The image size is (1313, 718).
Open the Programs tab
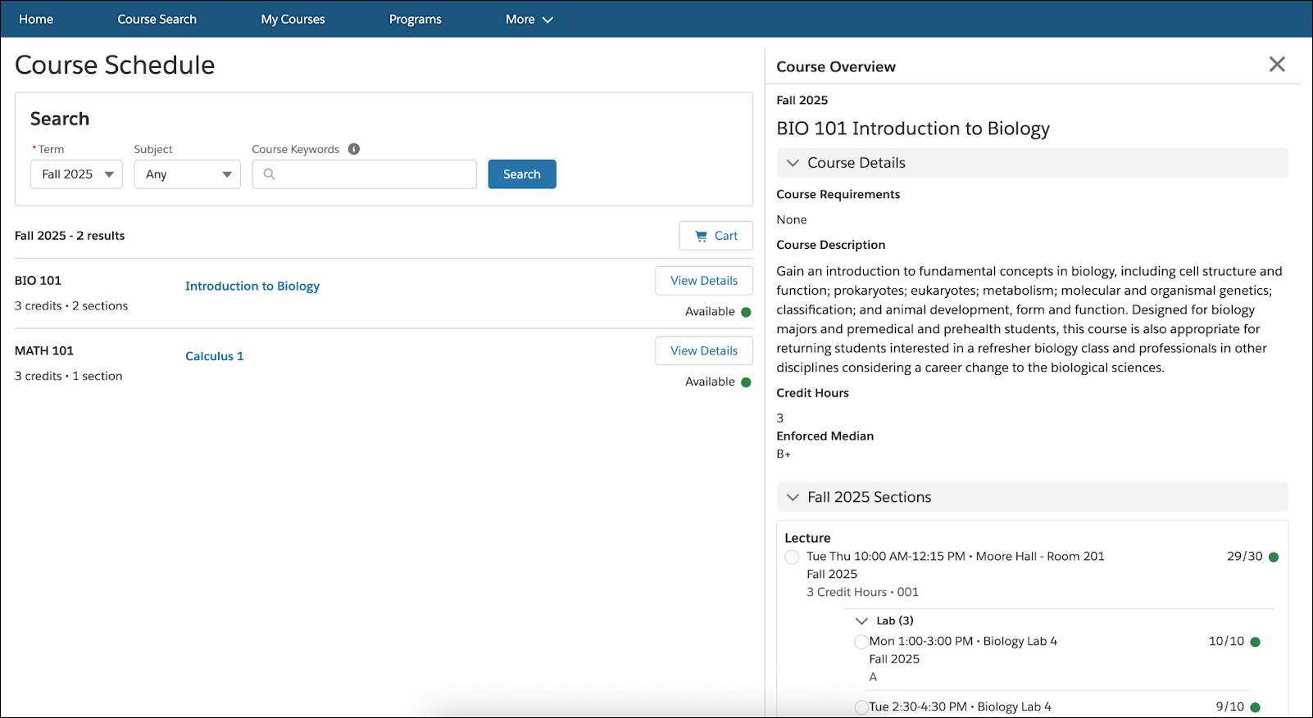tap(415, 20)
